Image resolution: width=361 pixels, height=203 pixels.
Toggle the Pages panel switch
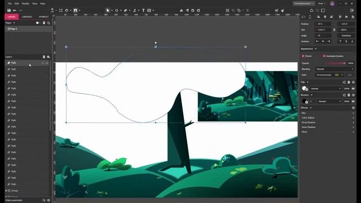38,23
